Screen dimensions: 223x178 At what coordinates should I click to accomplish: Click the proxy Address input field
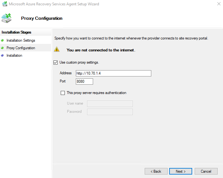[x=114, y=73]
